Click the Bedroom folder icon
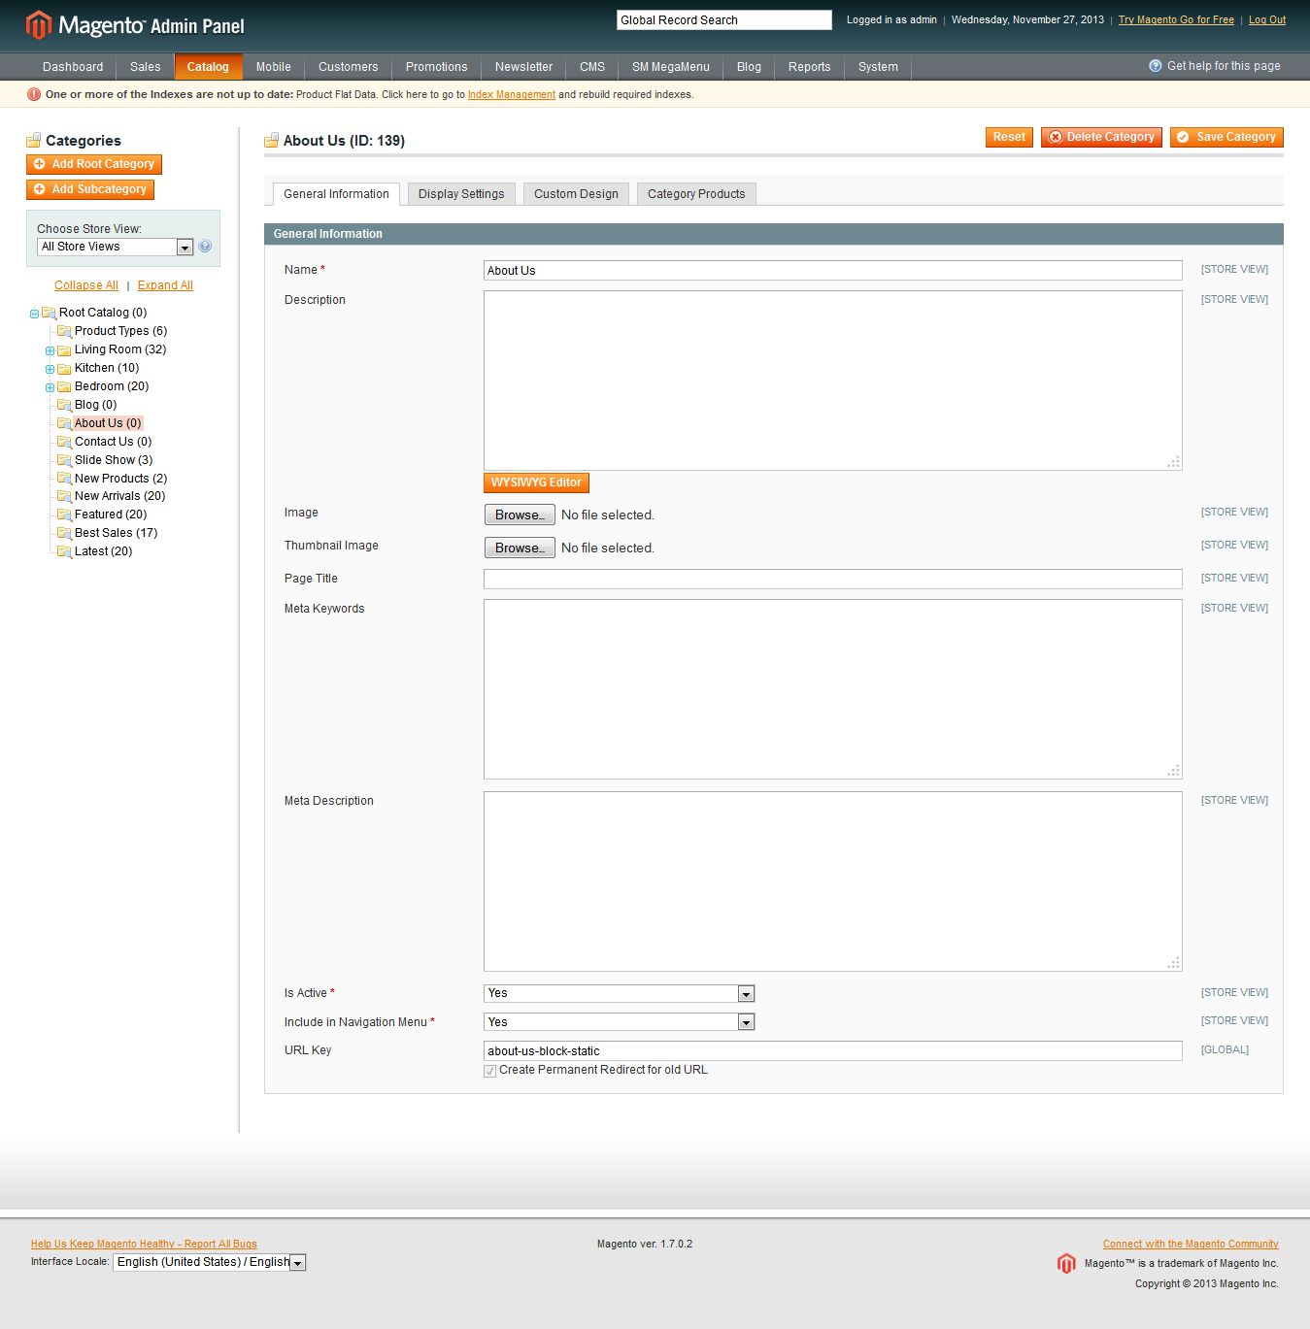This screenshot has height=1329, width=1310. [x=64, y=386]
